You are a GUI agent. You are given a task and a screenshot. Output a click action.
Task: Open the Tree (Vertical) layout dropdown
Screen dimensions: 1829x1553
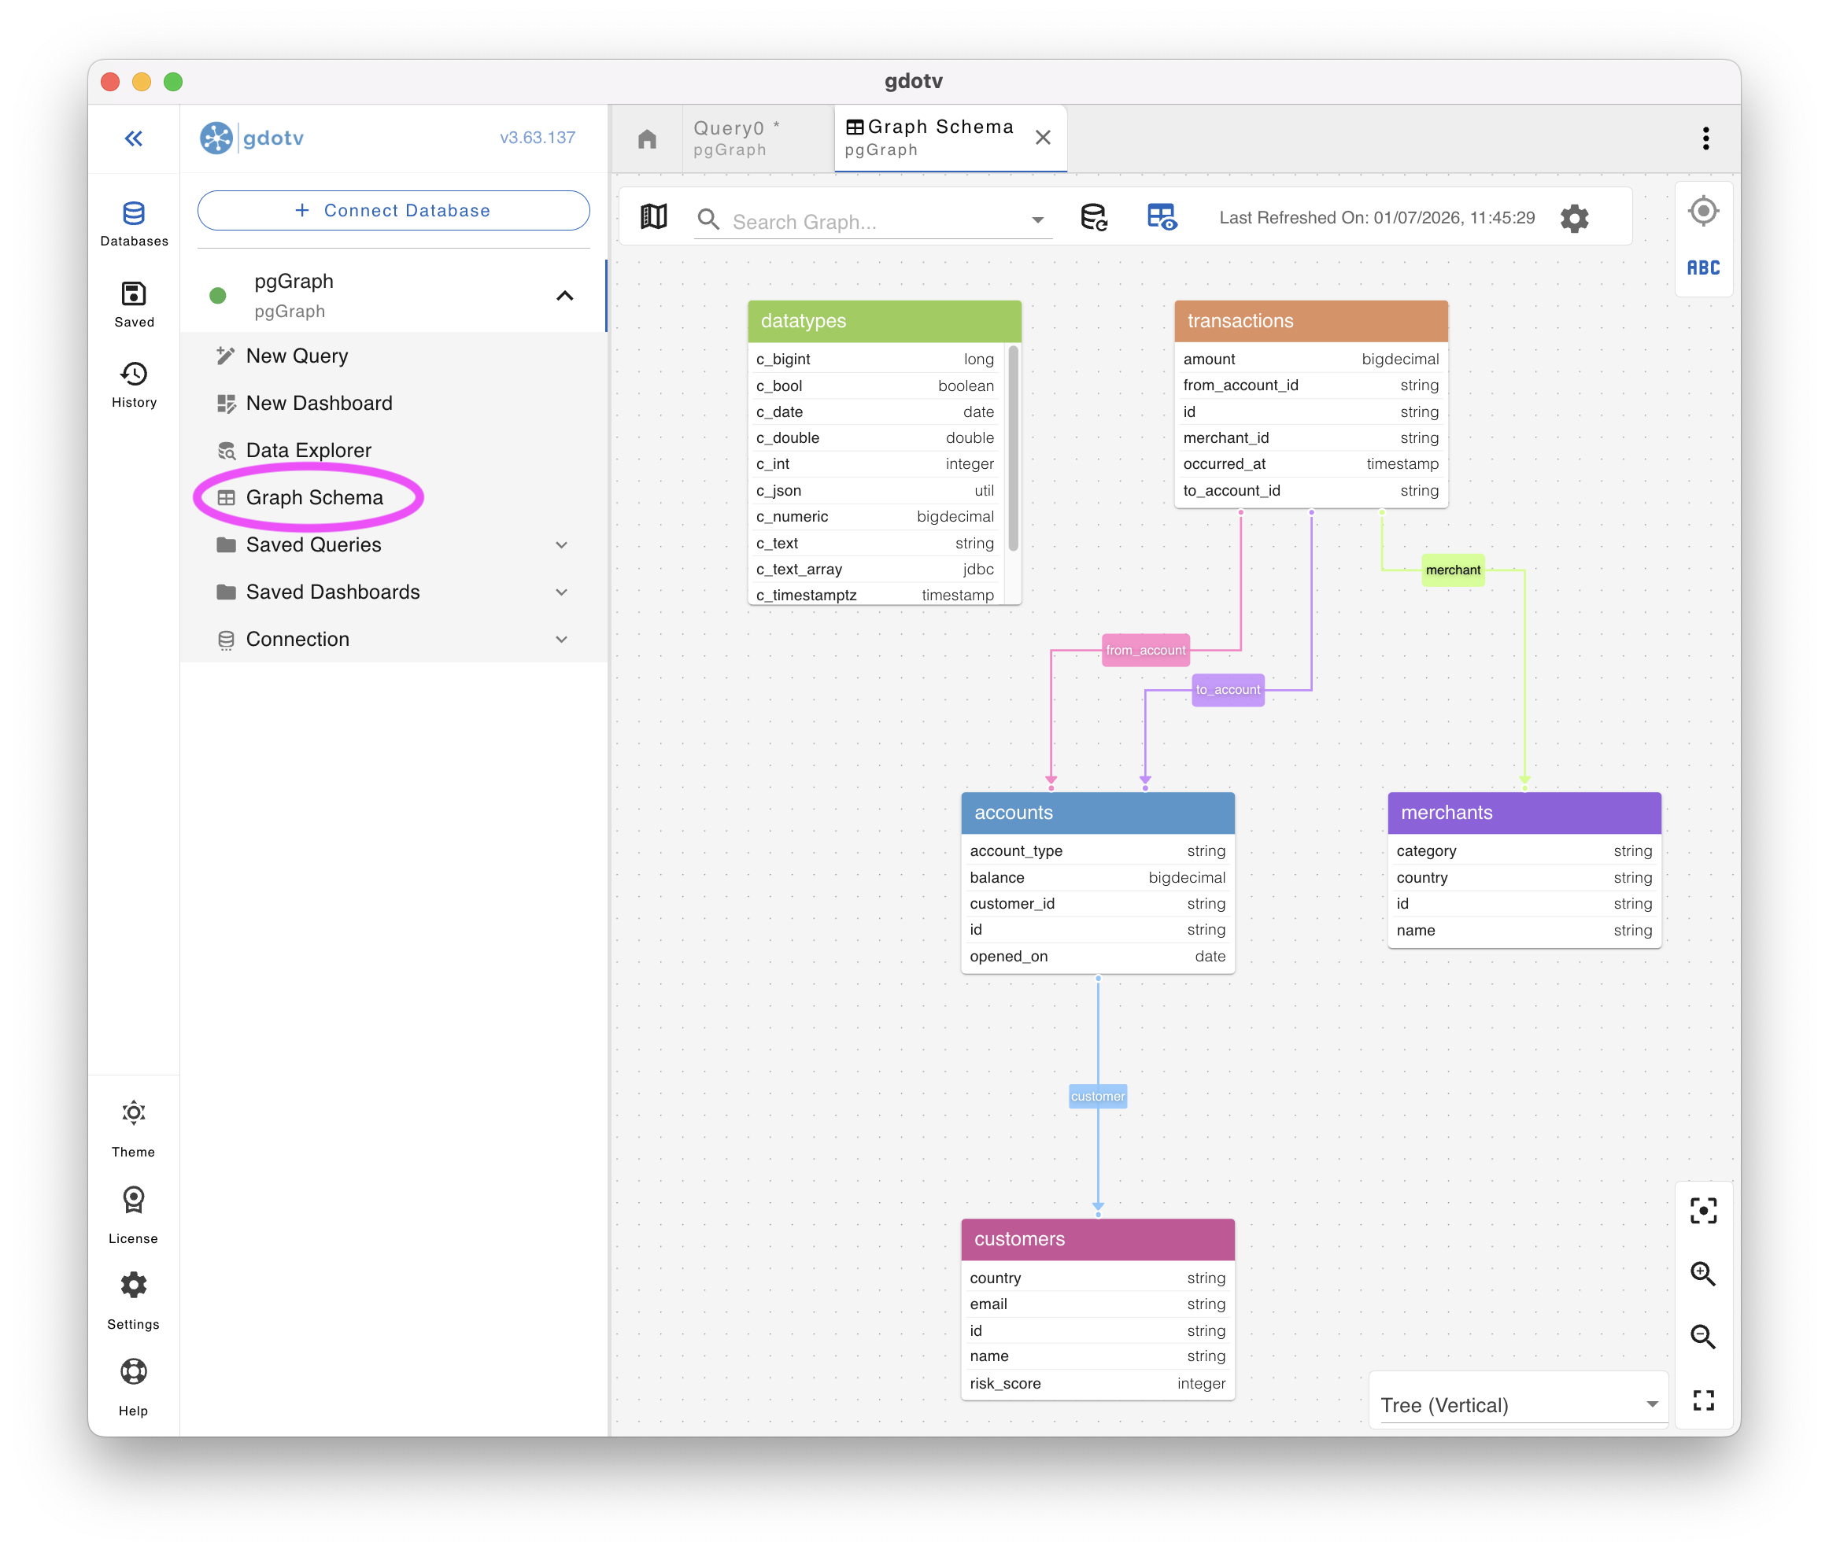(x=1519, y=1405)
